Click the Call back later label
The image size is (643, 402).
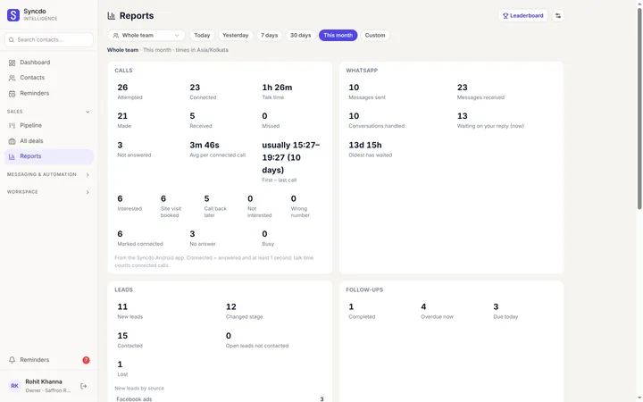coord(215,212)
